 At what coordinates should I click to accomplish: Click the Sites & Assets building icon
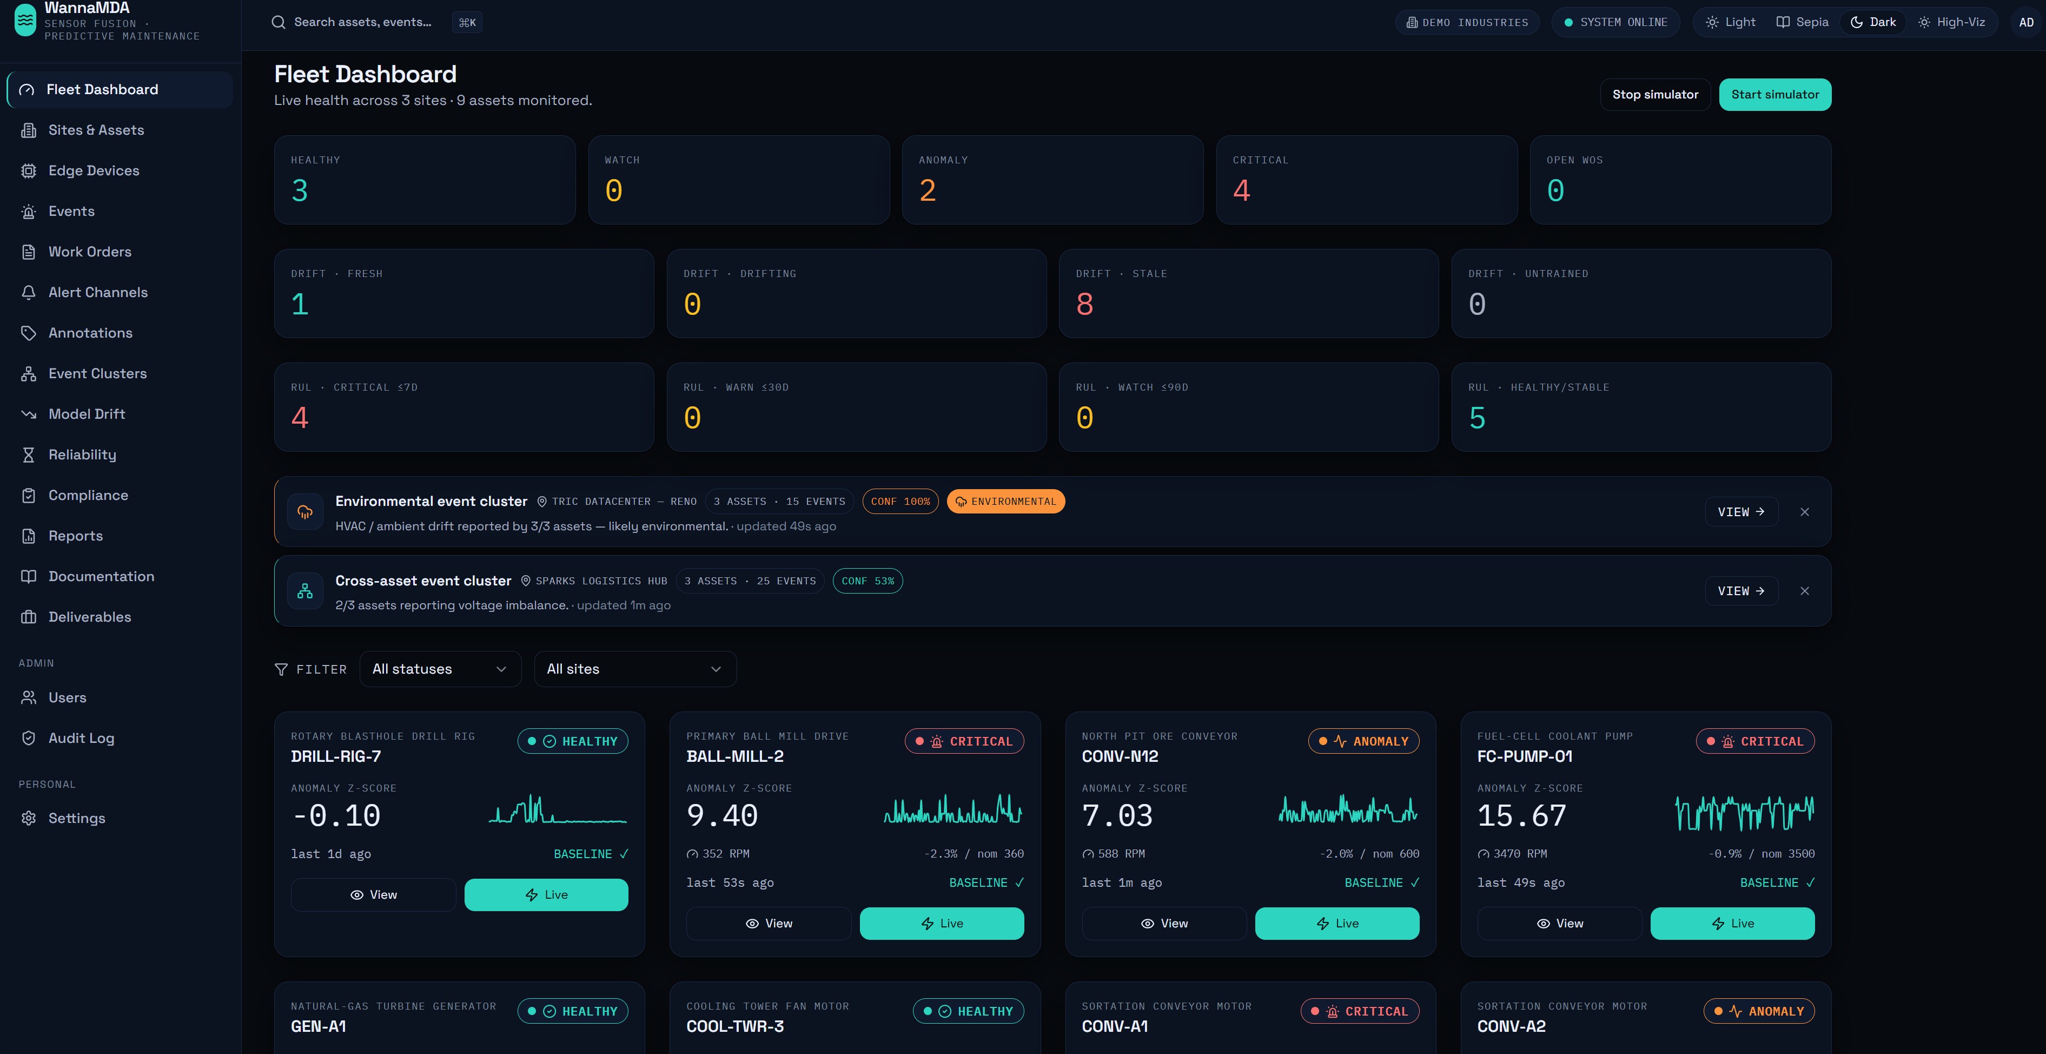click(x=29, y=130)
